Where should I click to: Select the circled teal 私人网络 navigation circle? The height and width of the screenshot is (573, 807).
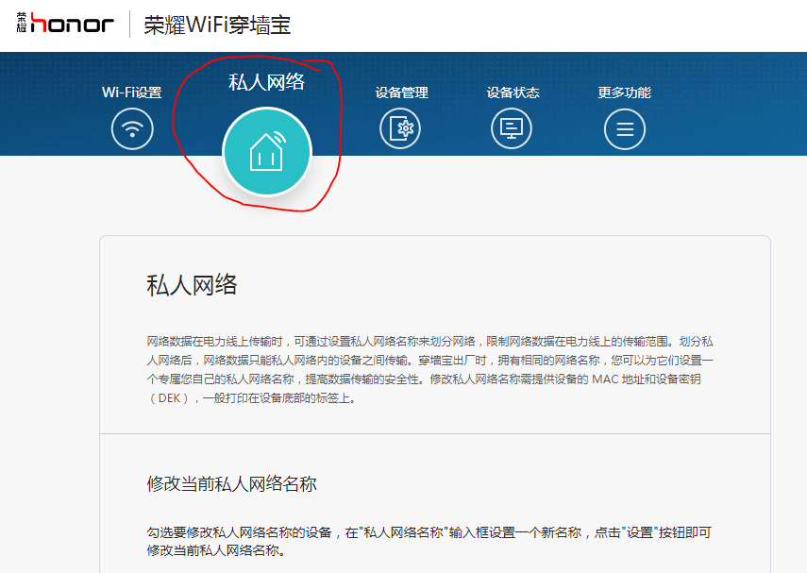tap(267, 151)
